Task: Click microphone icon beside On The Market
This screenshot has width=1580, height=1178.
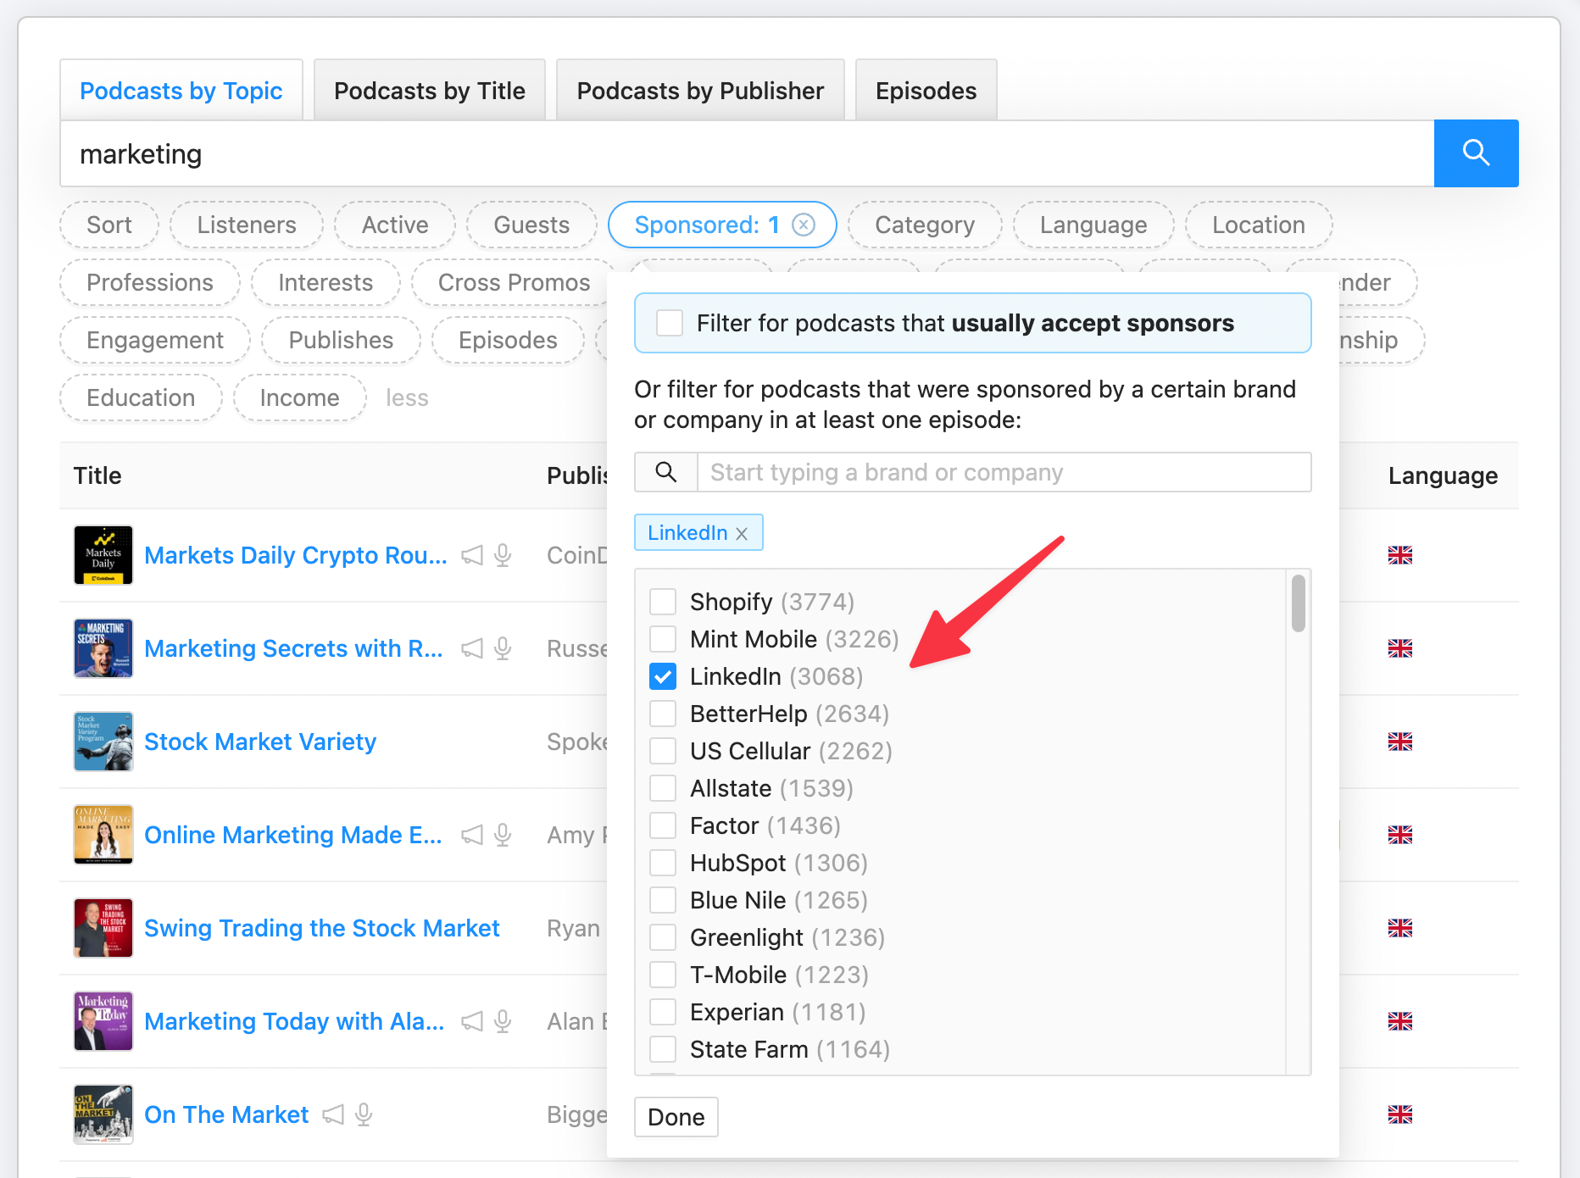Action: pyautogui.click(x=364, y=1114)
